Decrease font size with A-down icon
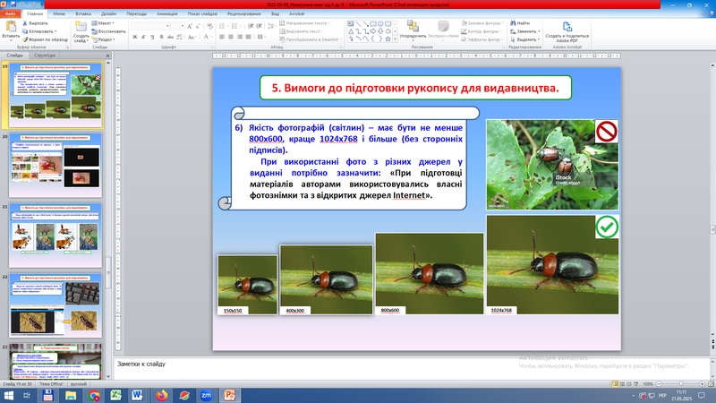This screenshot has height=403, width=716. tap(198, 27)
